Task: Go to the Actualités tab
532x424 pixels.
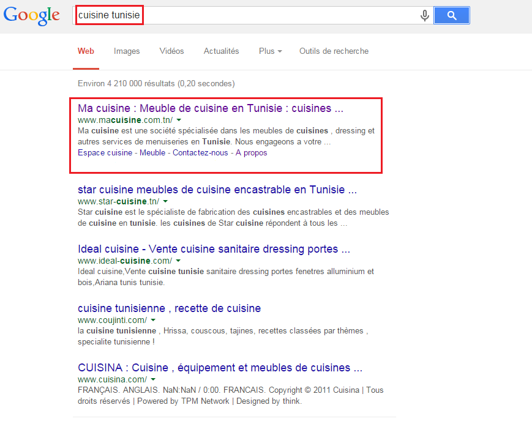Action: pyautogui.click(x=221, y=51)
